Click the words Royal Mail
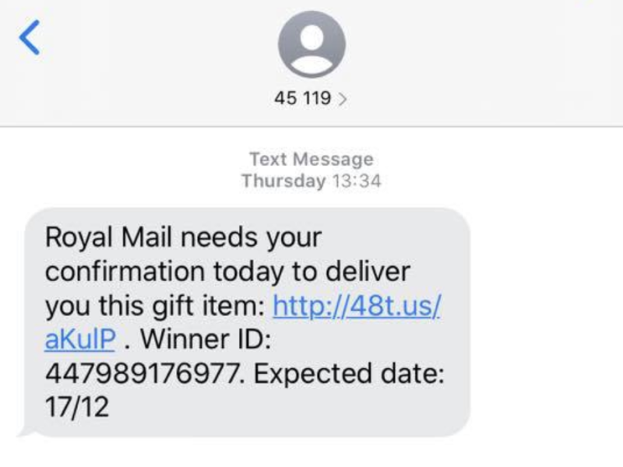This screenshot has width=623, height=467. [x=108, y=238]
